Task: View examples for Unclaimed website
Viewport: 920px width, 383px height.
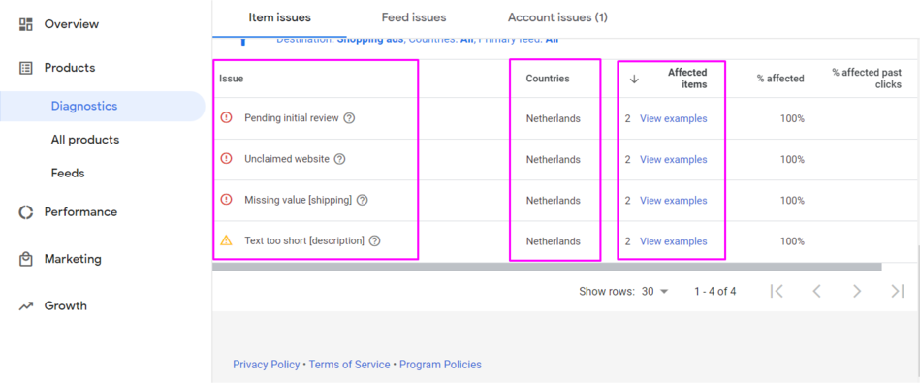Action: [673, 160]
